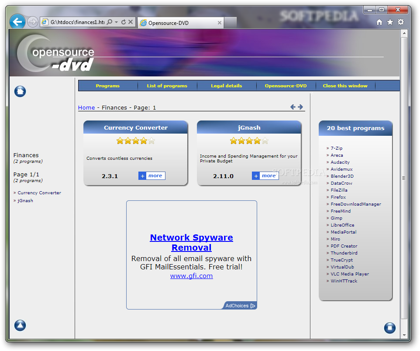Screen dimensions: 420x351
Task: Open LibreOffice in best programs list
Action: [342, 225]
